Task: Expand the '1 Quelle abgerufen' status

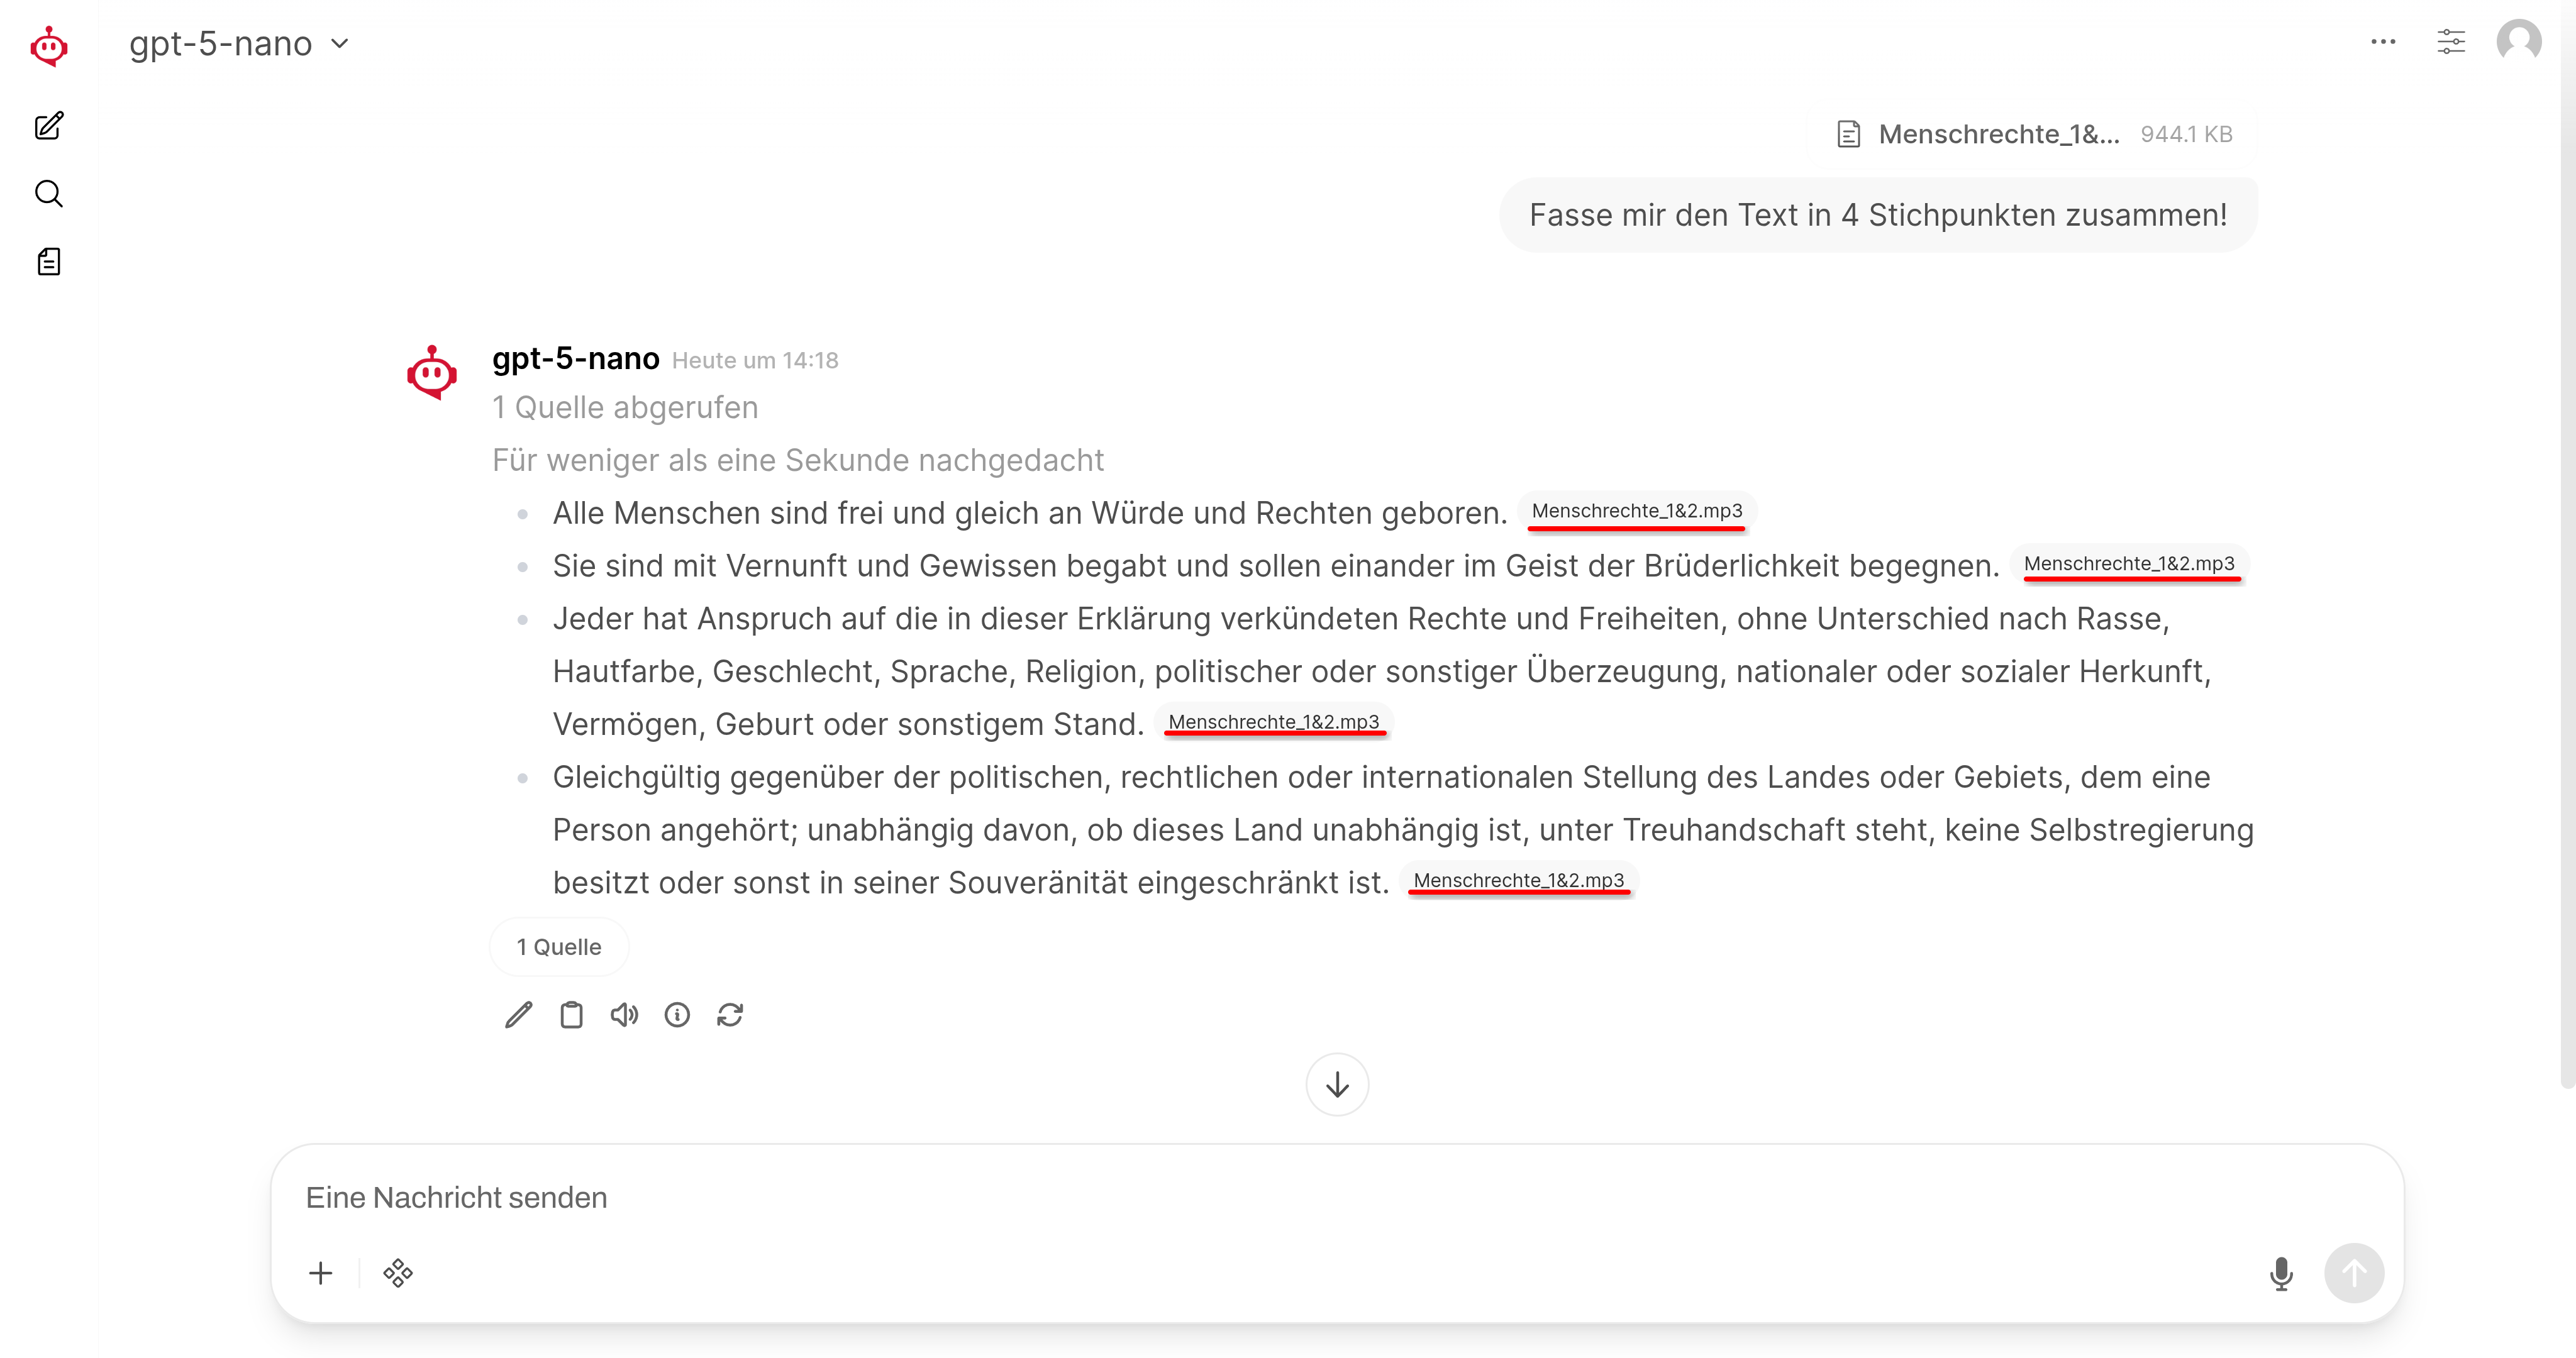Action: [x=625, y=408]
